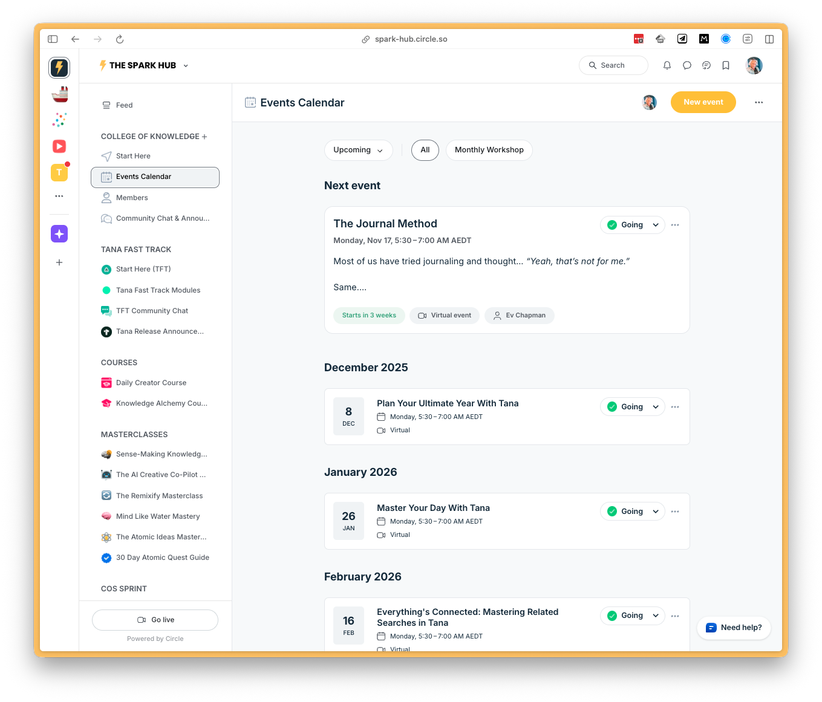Reload the page with refresh icon
The width and height of the screenshot is (822, 702).
tap(120, 39)
